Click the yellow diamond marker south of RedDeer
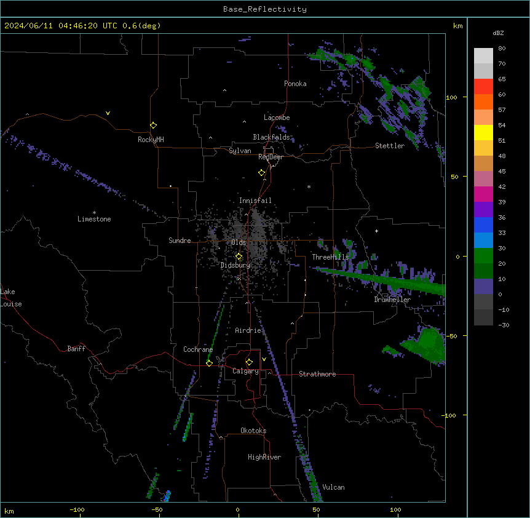This screenshot has width=530, height=518. point(261,172)
